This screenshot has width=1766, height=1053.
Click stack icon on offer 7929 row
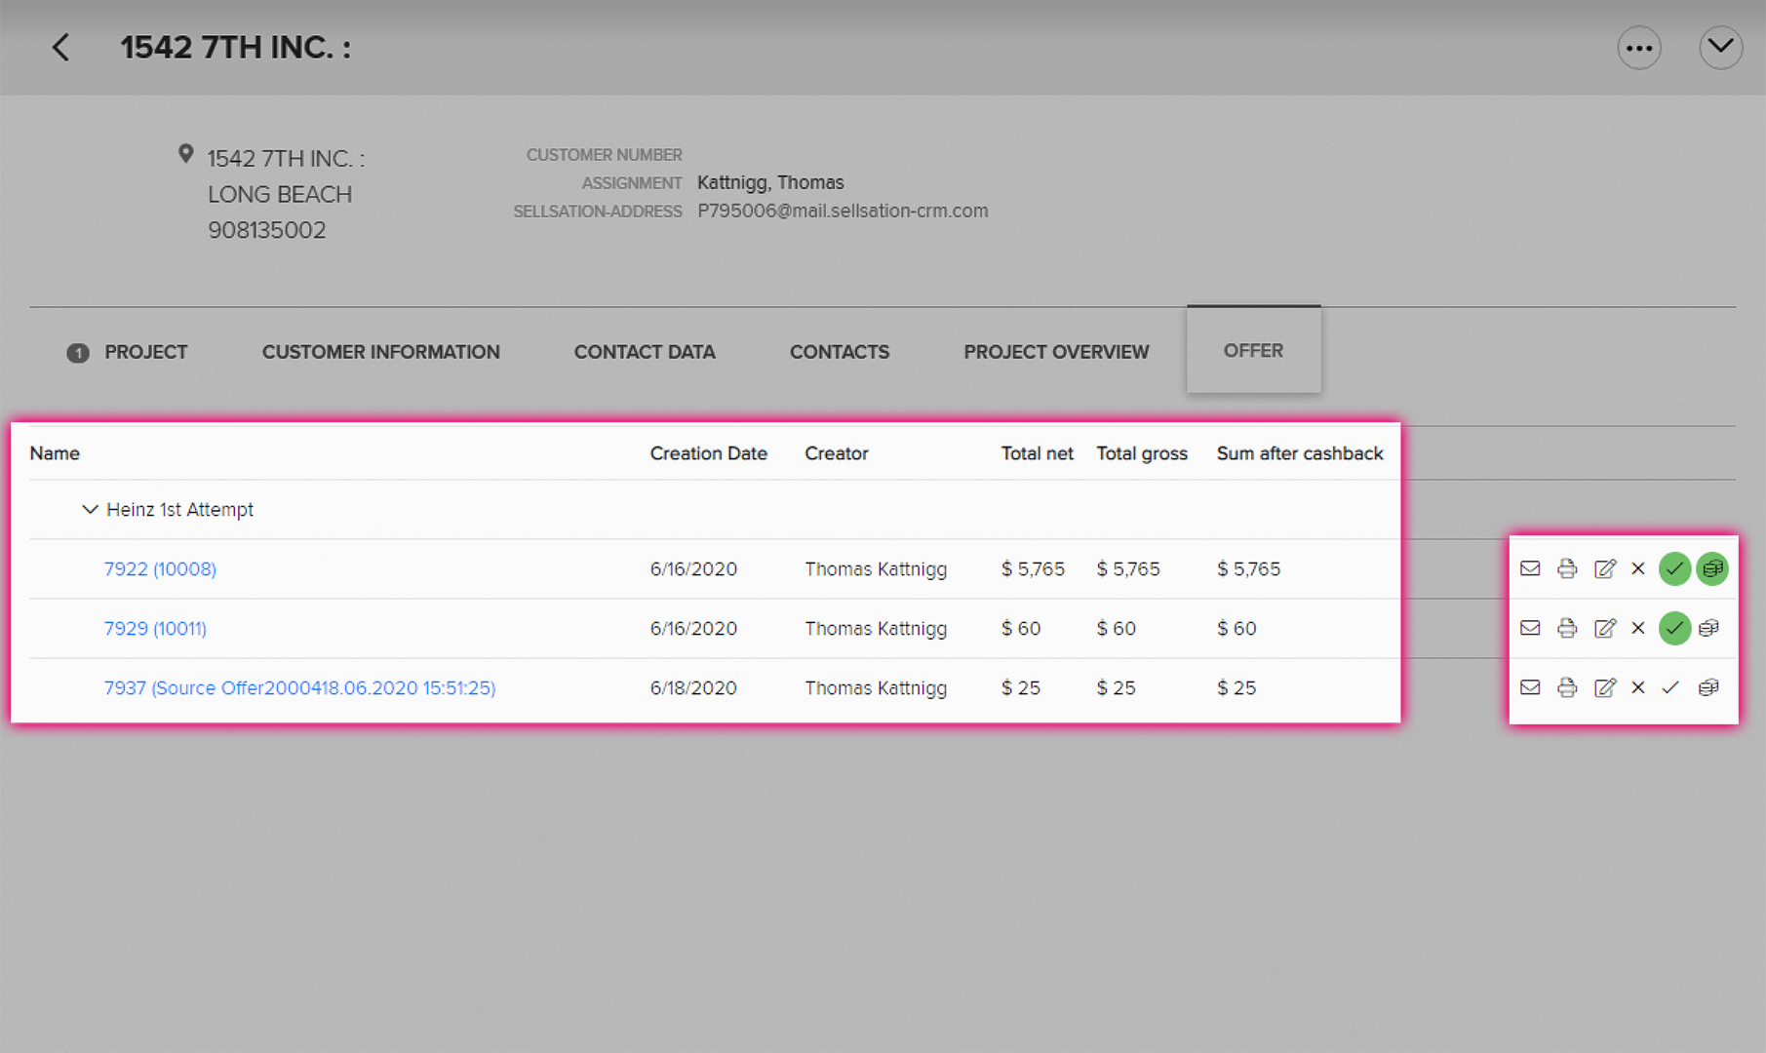pos(1708,628)
